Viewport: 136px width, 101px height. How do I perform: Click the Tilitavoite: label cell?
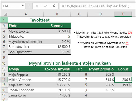pyautogui.click(x=26, y=36)
